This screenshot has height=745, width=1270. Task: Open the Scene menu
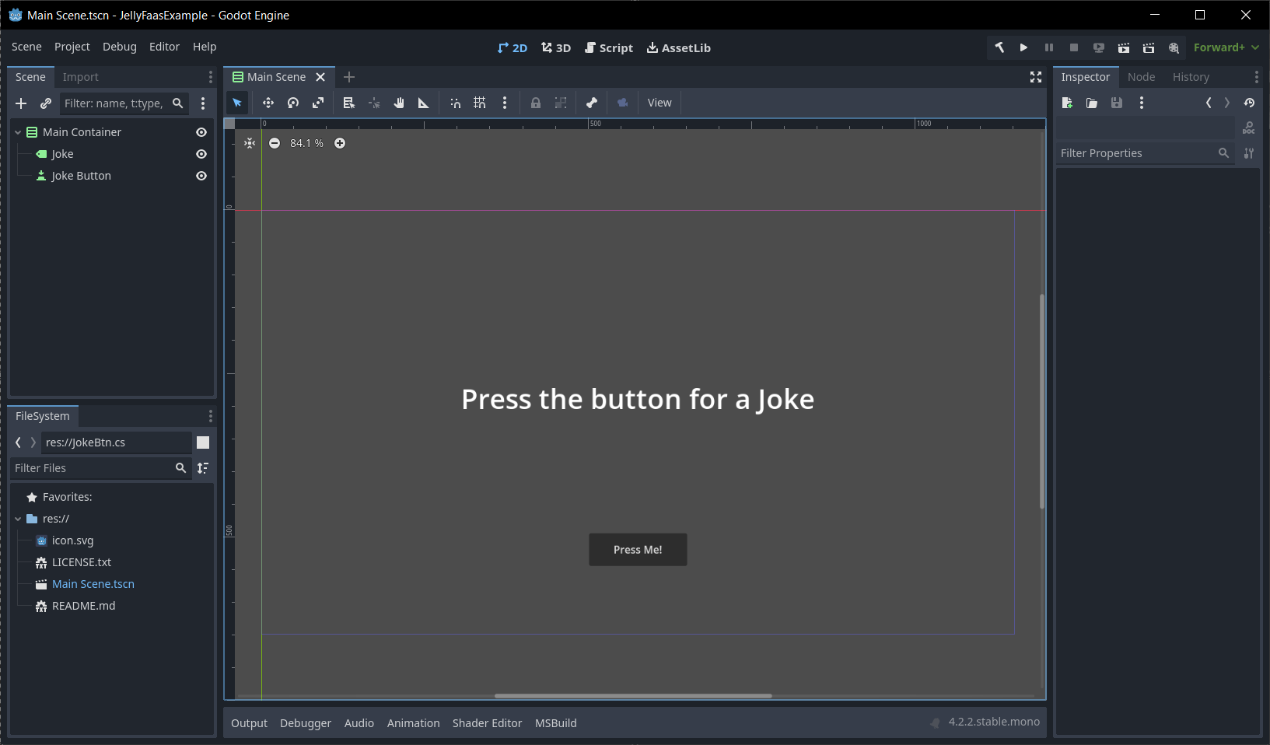pyautogui.click(x=26, y=47)
